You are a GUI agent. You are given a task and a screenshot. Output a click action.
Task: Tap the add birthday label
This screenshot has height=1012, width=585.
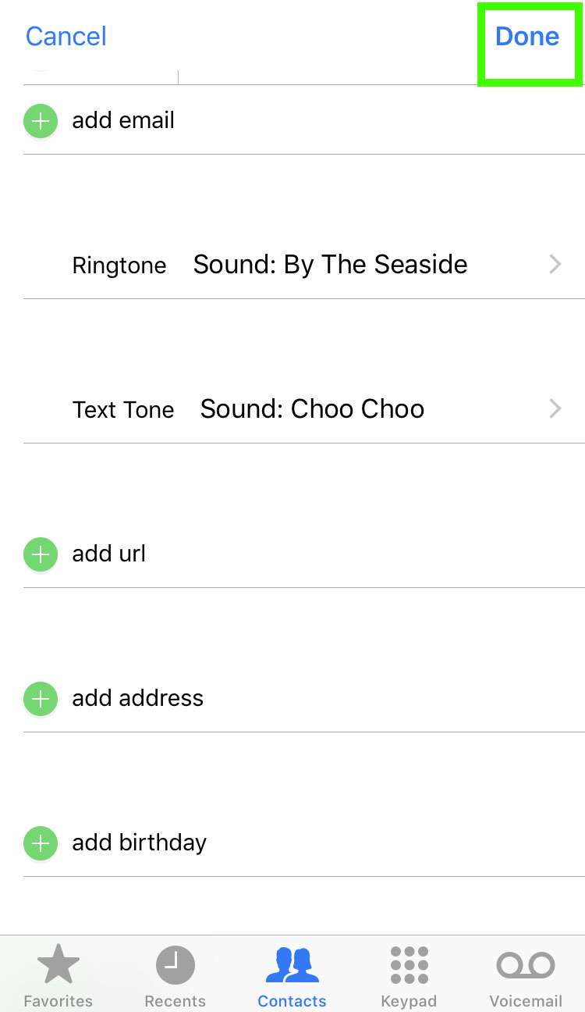(139, 843)
